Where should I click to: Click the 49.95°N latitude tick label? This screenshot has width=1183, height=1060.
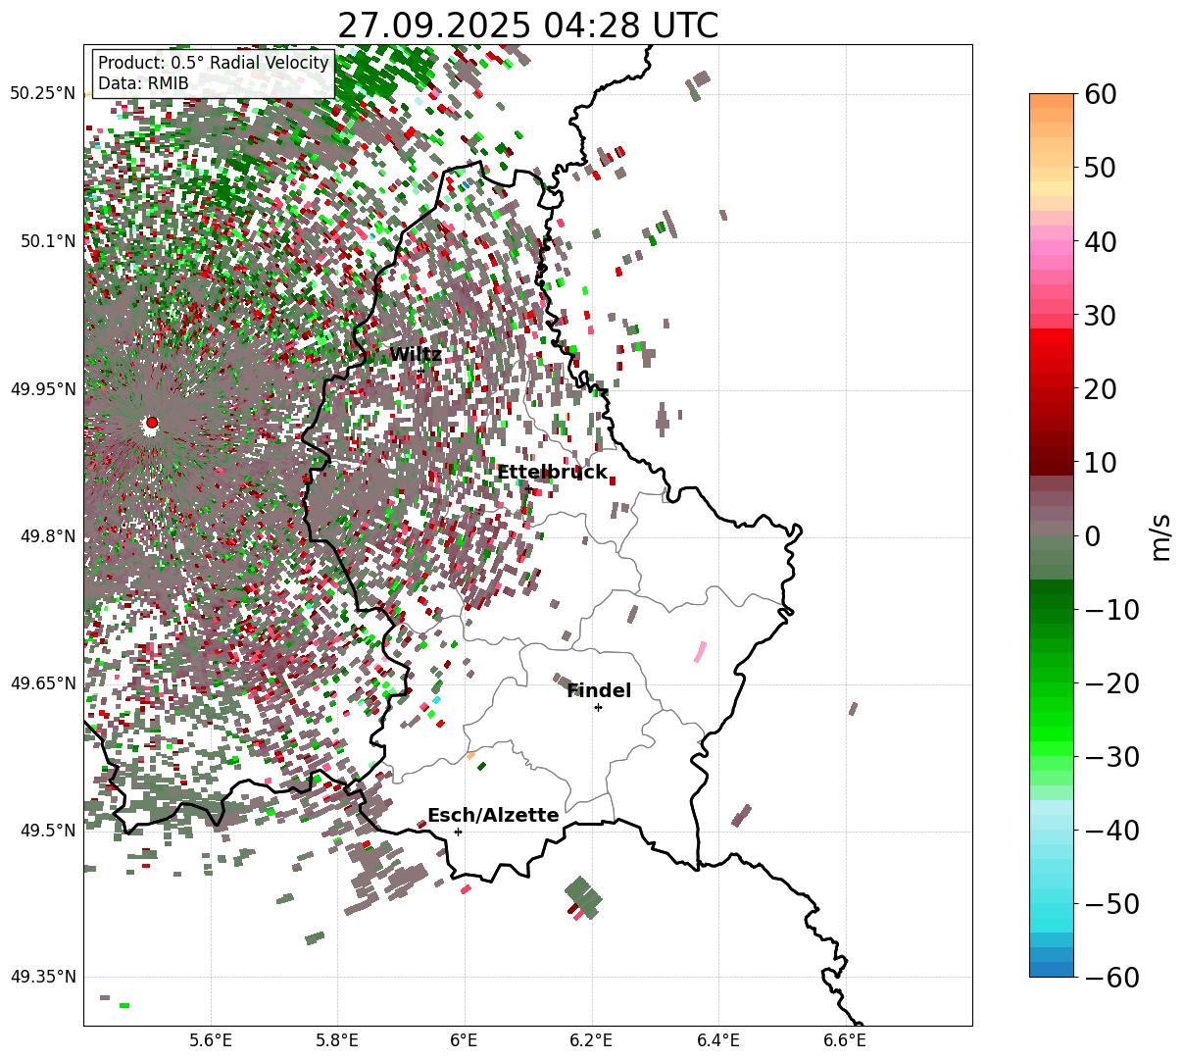(42, 389)
